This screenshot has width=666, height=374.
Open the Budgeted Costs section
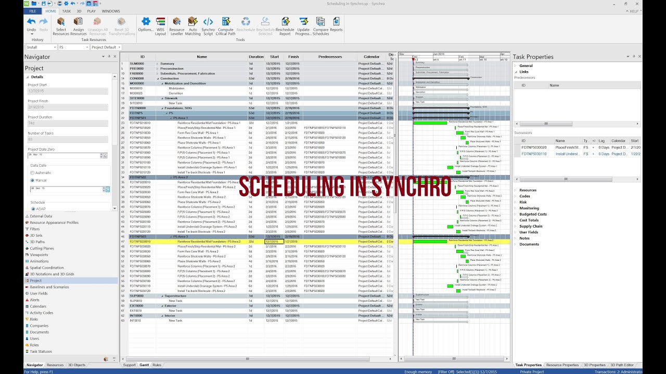point(533,214)
